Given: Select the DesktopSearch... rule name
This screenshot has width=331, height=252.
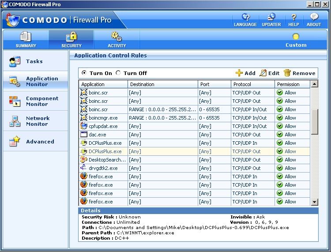Looking at the screenshot, I should point(107,160).
